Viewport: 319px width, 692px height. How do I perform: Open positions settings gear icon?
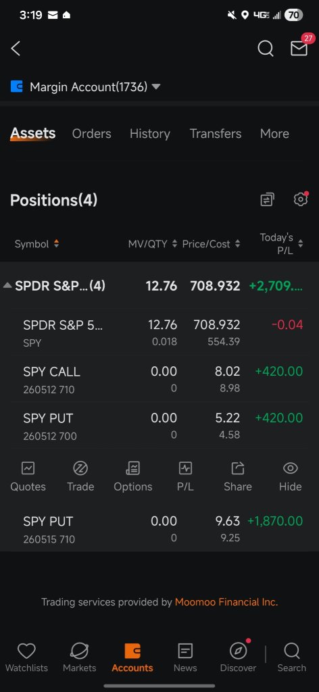(301, 199)
